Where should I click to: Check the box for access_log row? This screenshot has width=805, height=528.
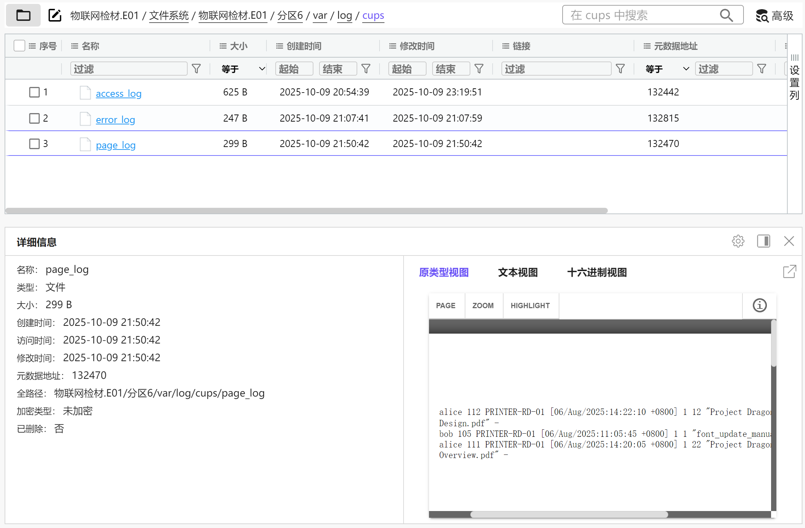[34, 92]
